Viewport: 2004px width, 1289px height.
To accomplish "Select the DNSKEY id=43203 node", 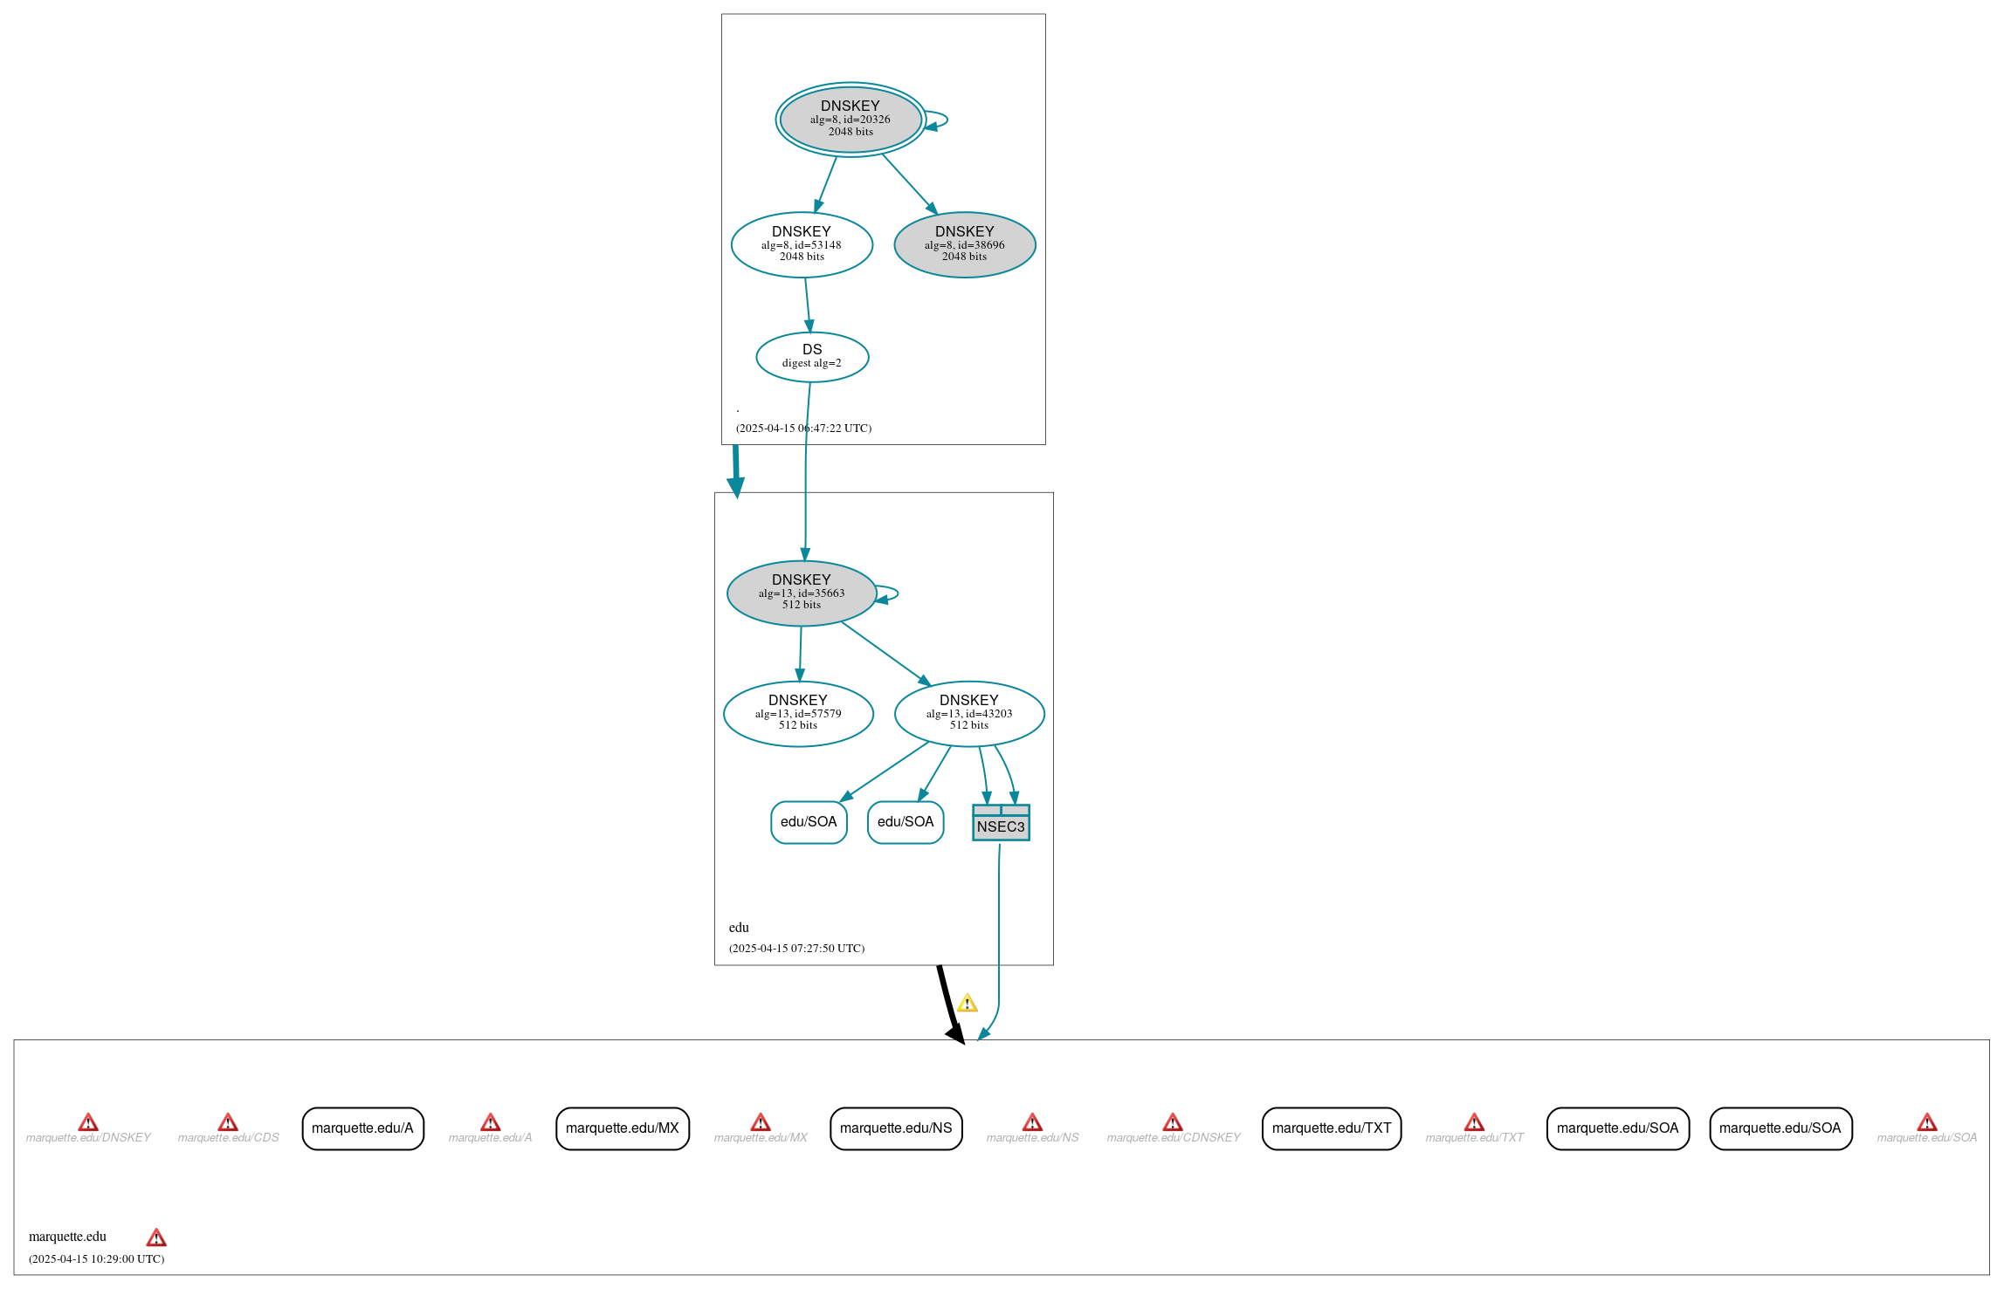I will 968,713.
